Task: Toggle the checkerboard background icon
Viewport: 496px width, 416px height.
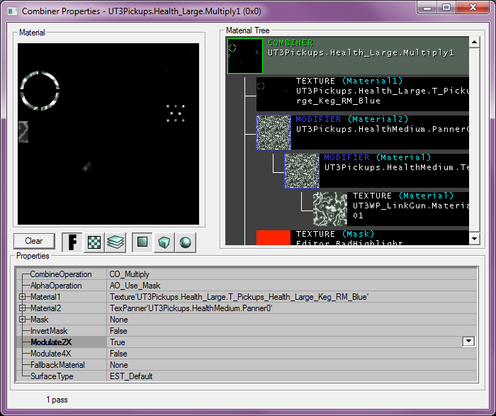Action: (x=94, y=242)
